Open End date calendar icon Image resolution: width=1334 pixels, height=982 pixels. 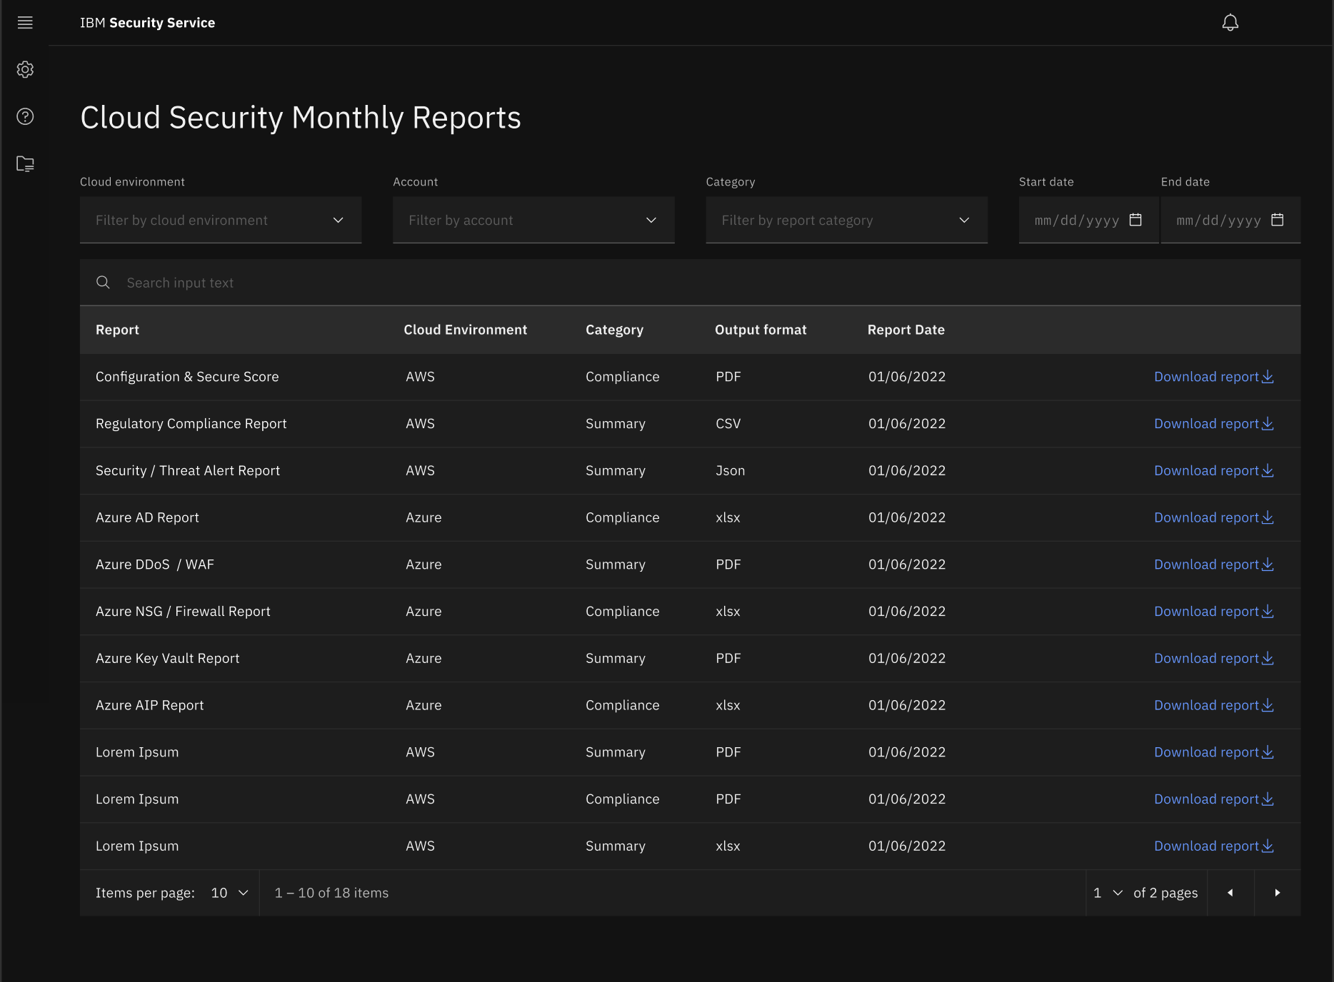tap(1278, 220)
